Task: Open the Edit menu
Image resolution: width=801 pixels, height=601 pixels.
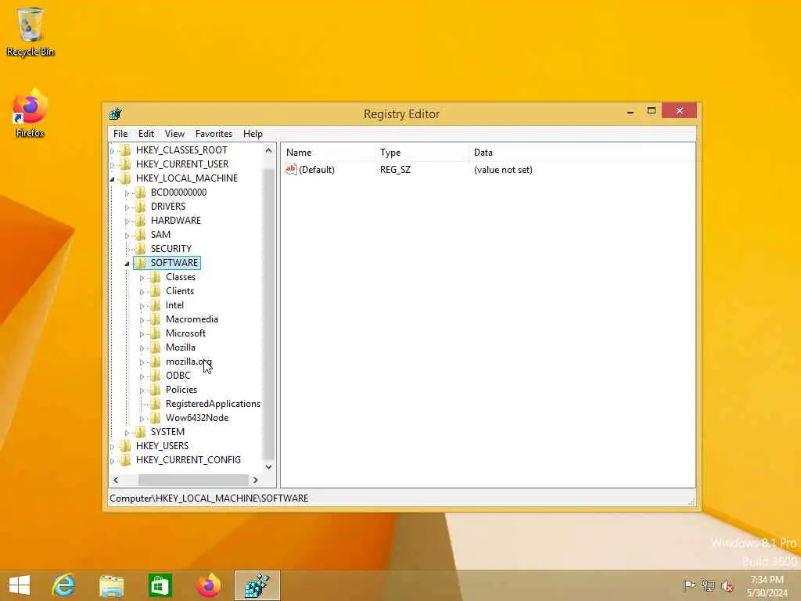Action: point(146,134)
